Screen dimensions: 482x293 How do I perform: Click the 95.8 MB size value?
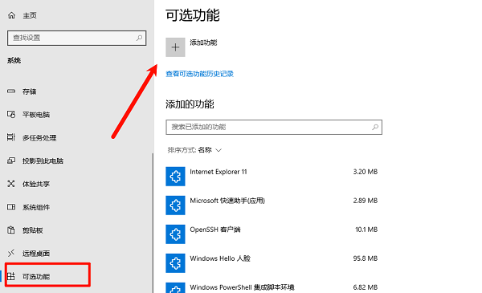click(x=366, y=258)
